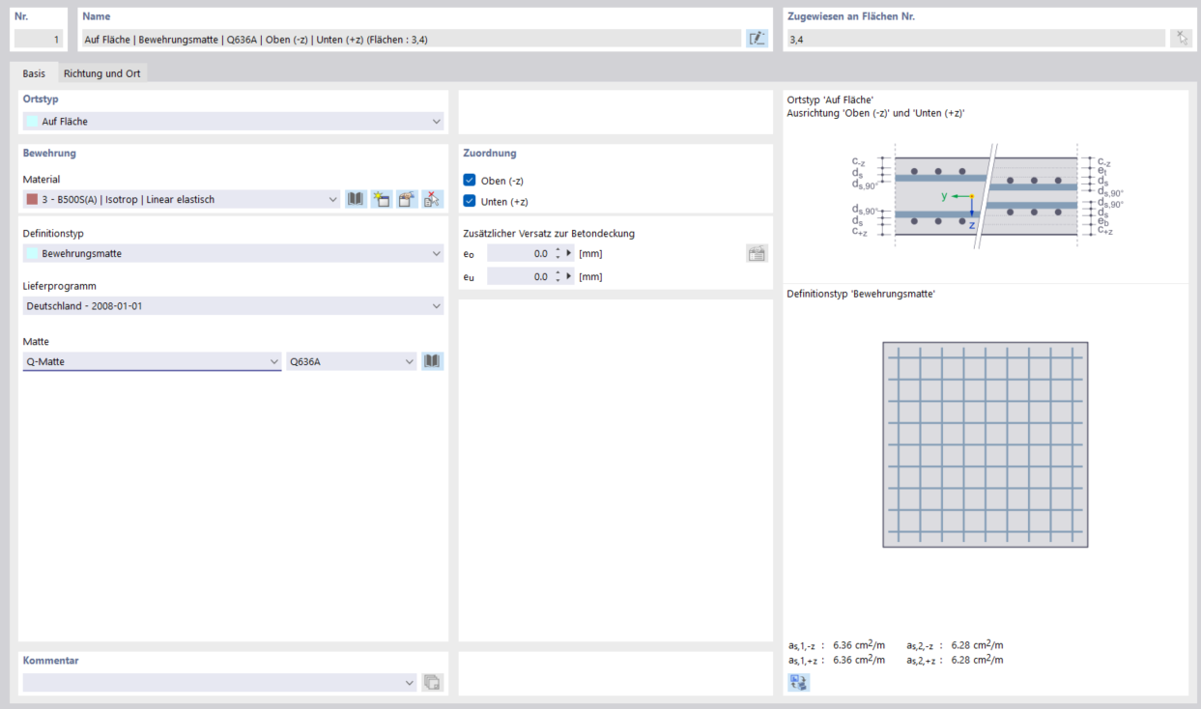Uncheck the Oben (-z) checkbox
The height and width of the screenshot is (709, 1201).
pyautogui.click(x=470, y=181)
